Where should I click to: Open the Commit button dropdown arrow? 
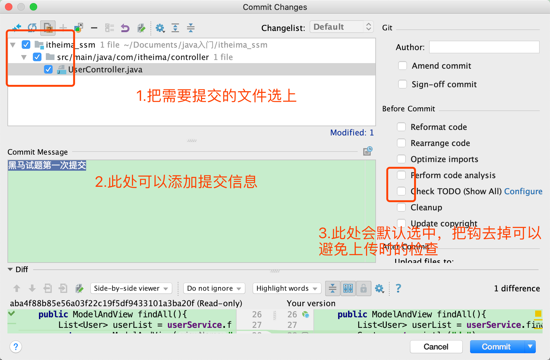coord(530,346)
